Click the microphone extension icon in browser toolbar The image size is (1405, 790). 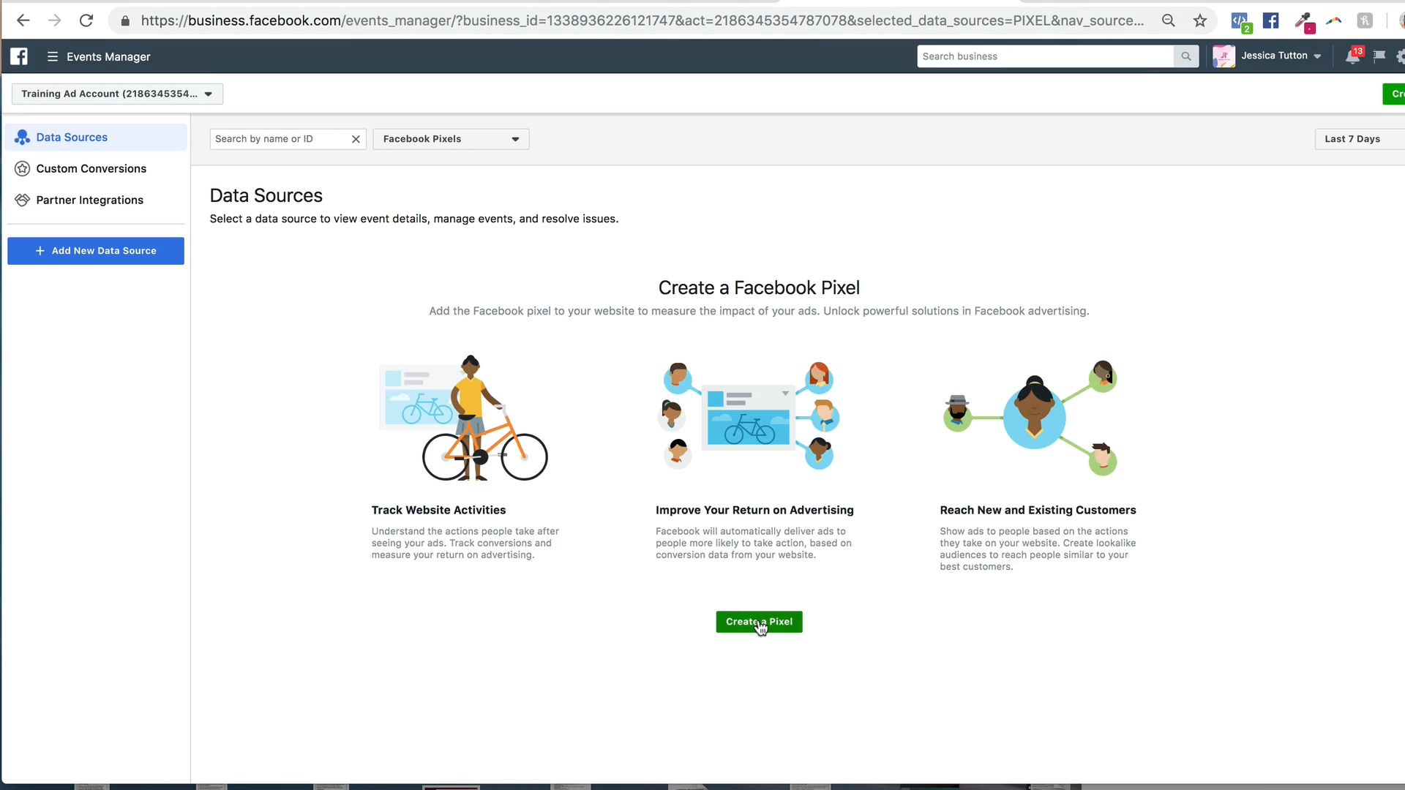[1304, 22]
